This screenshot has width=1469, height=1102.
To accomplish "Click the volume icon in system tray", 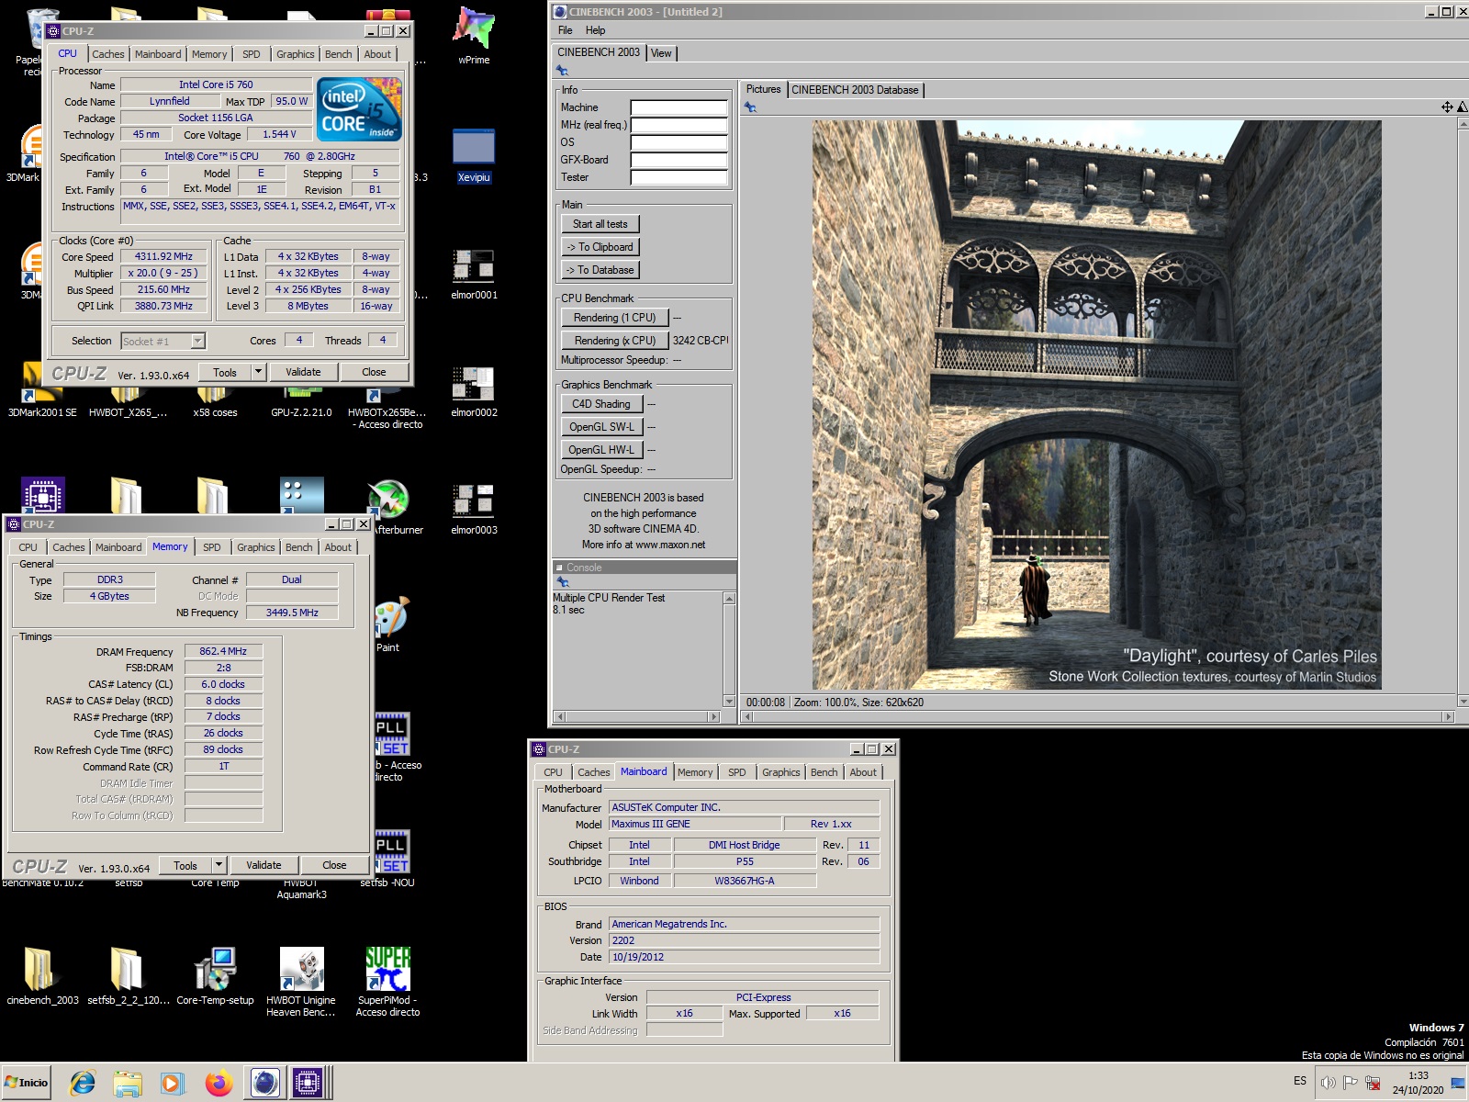I will [1328, 1083].
